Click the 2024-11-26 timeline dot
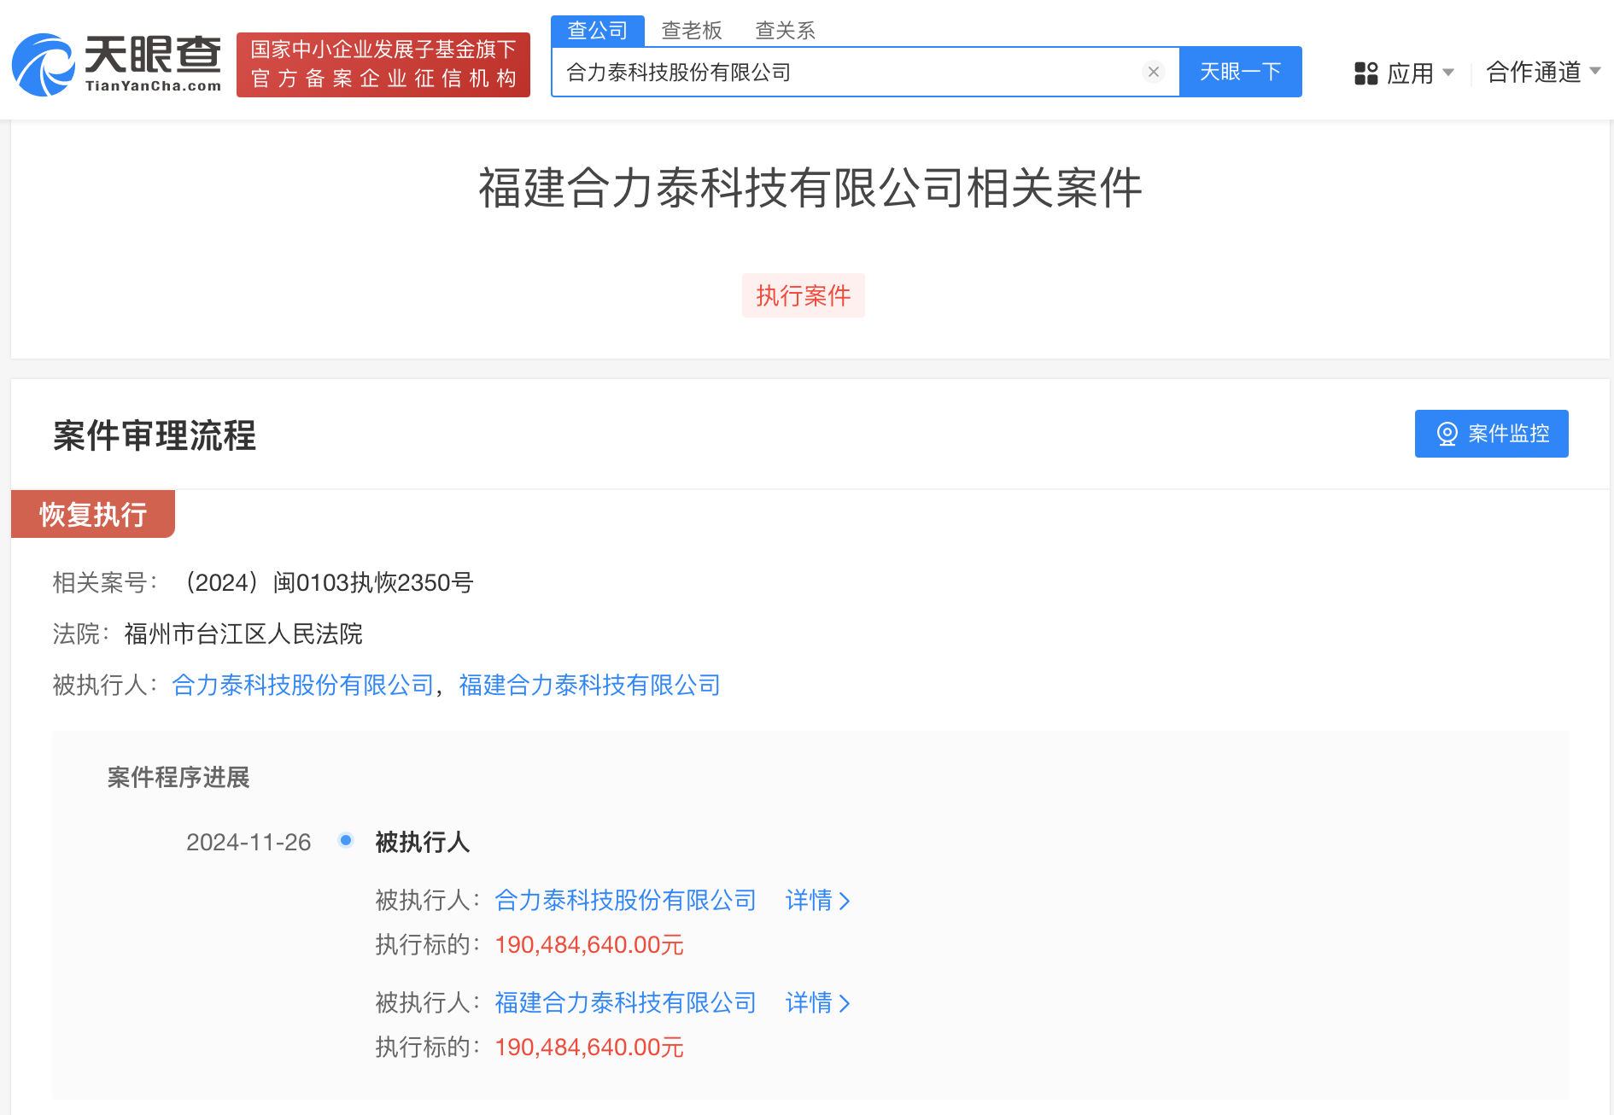The height and width of the screenshot is (1115, 1614). (346, 841)
